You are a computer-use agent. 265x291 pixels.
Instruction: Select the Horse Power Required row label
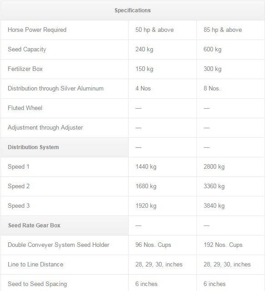pyautogui.click(x=37, y=30)
